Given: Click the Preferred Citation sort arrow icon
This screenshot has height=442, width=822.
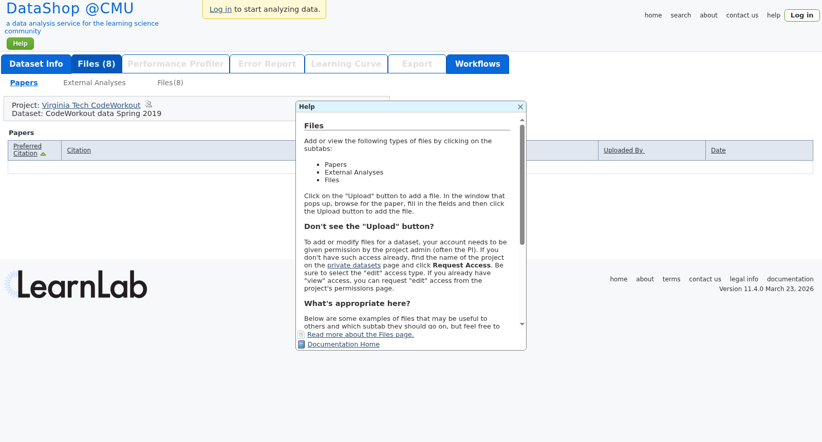Looking at the screenshot, I should pyautogui.click(x=43, y=154).
